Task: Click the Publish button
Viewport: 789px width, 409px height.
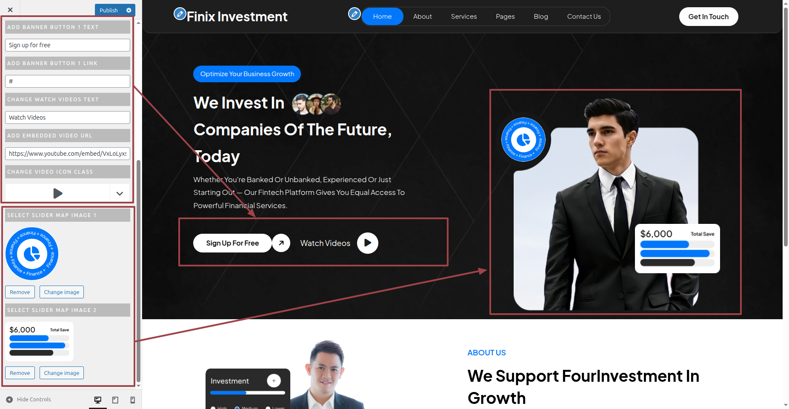Action: tap(109, 10)
